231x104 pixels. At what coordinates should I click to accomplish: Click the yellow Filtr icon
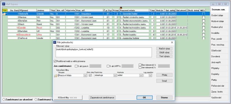(5, 10)
